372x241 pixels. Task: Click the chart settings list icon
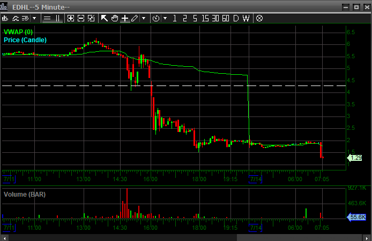(25, 18)
